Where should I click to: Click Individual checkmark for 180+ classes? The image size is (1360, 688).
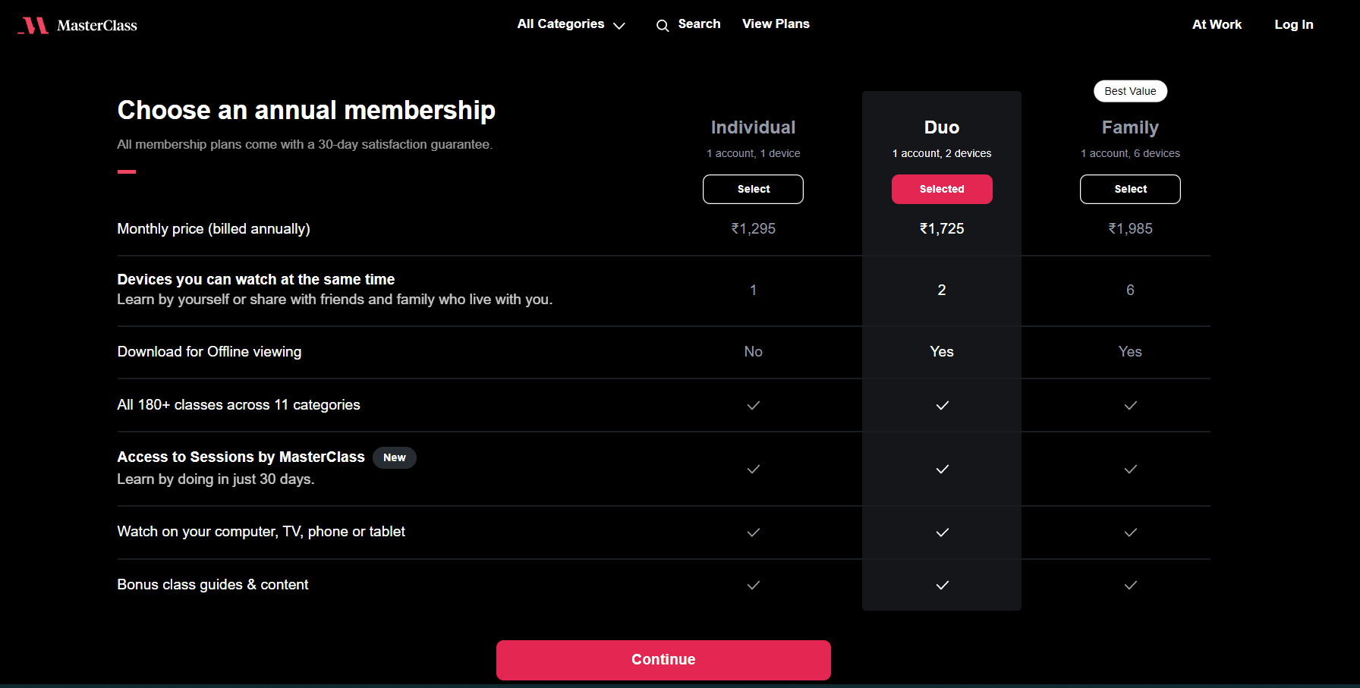click(754, 405)
